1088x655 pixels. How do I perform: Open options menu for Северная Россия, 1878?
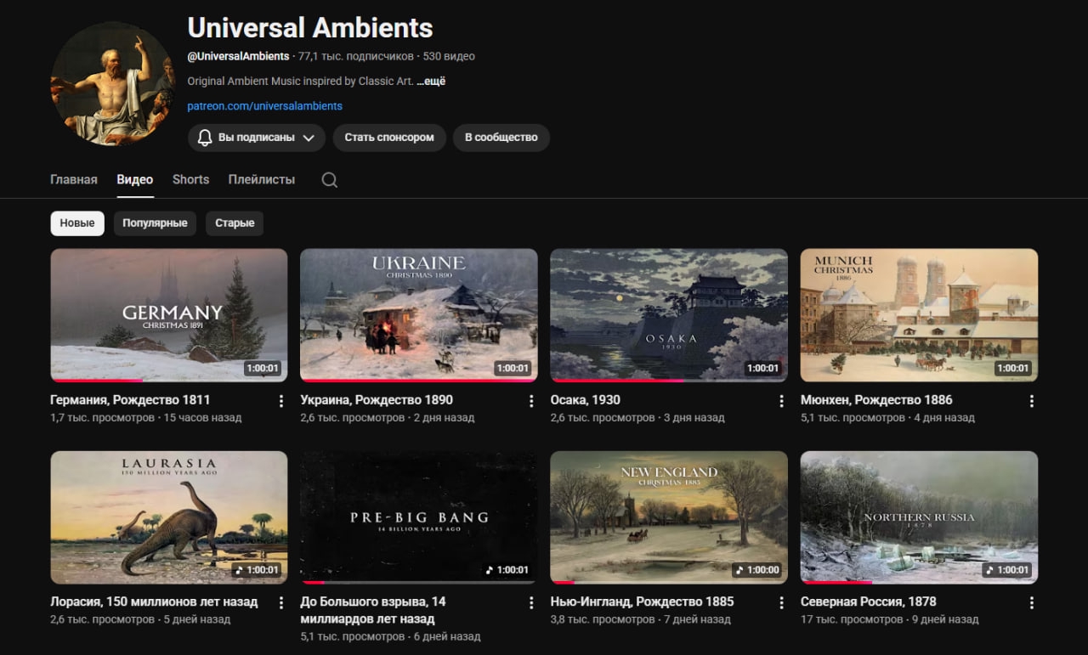[1031, 602]
